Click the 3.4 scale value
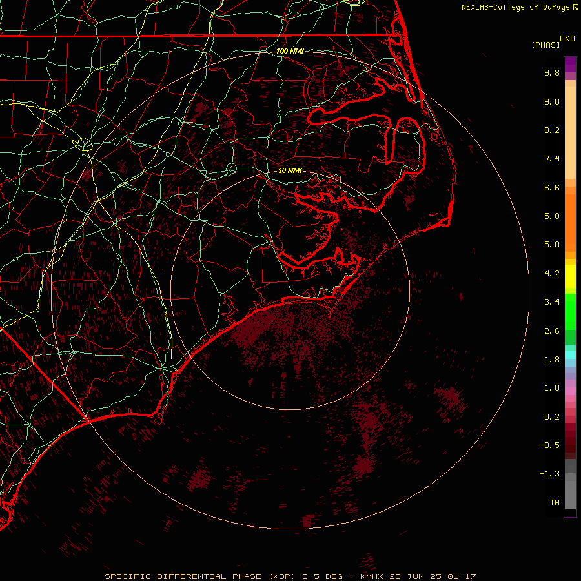The image size is (581, 581). 552,302
